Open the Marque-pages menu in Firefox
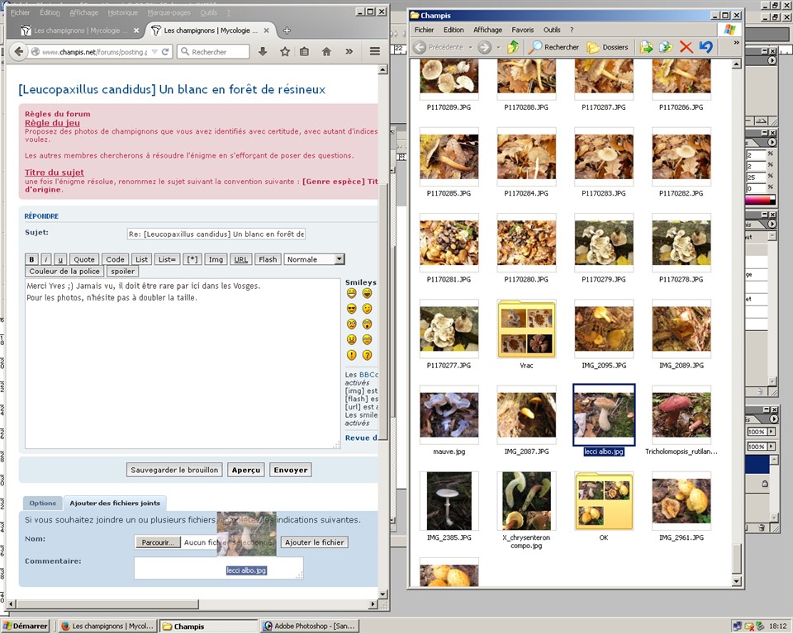Viewport: 793px width, 634px height. click(x=169, y=12)
